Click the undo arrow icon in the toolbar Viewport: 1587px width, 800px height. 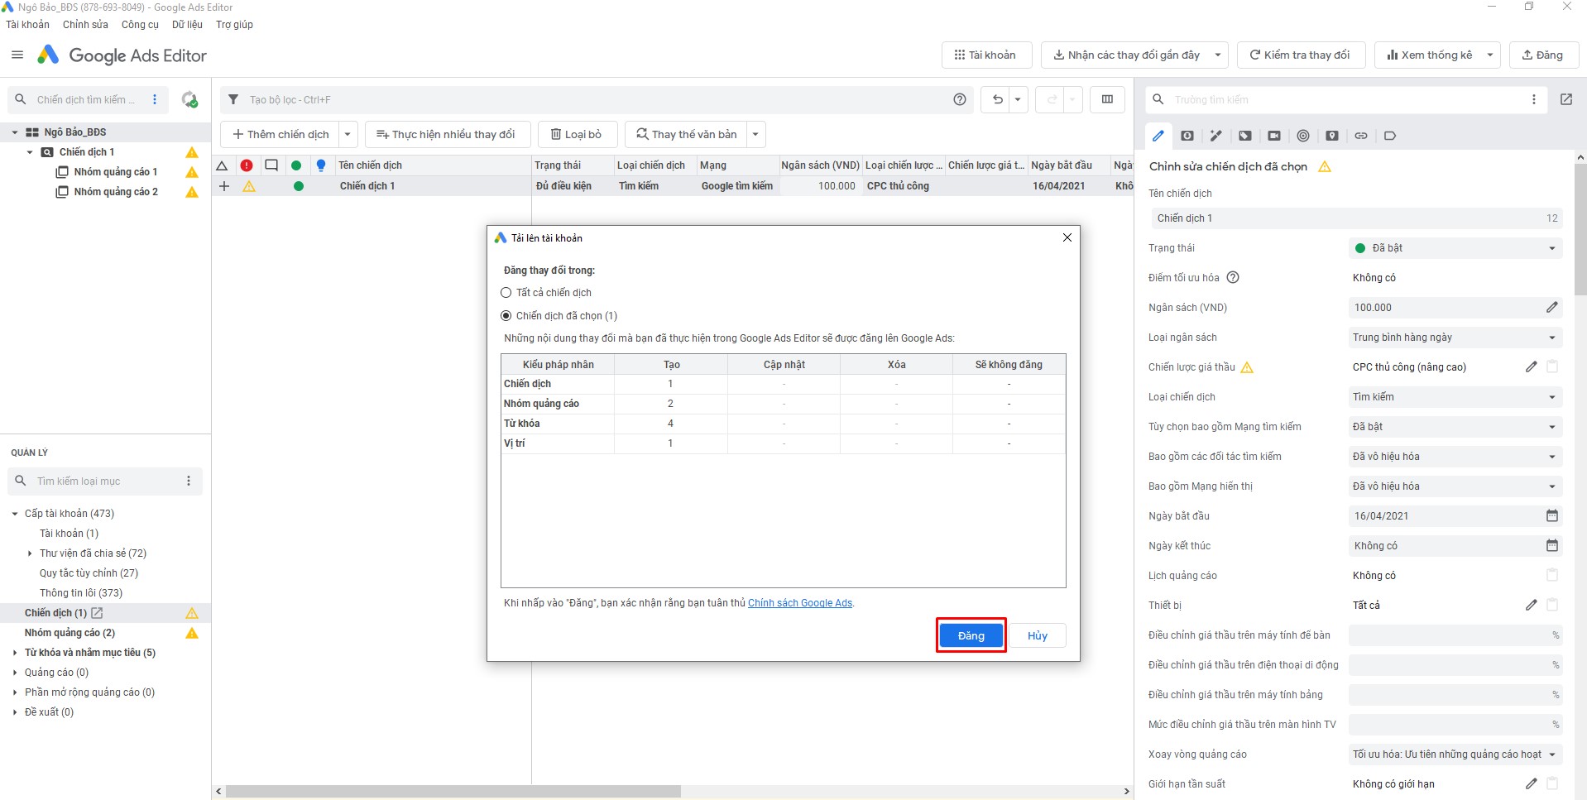point(998,100)
